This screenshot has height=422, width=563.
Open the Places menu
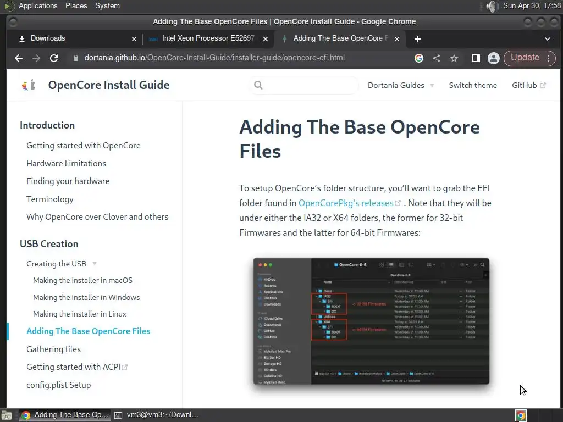tap(76, 5)
